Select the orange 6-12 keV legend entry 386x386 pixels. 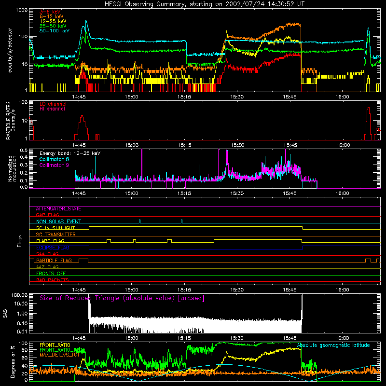point(52,16)
